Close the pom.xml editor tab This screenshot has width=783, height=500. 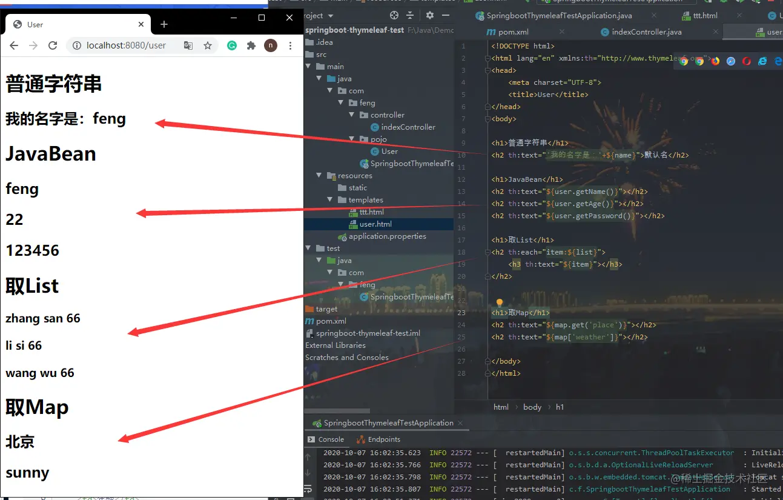pyautogui.click(x=562, y=32)
